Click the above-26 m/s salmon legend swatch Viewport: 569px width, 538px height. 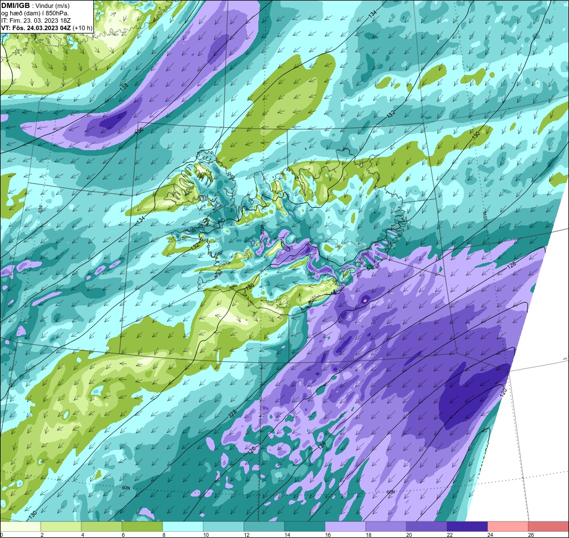coord(549,527)
